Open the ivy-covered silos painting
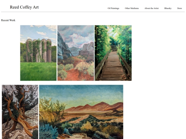The width and height of the screenshot is (186, 139). pyautogui.click(x=38, y=53)
